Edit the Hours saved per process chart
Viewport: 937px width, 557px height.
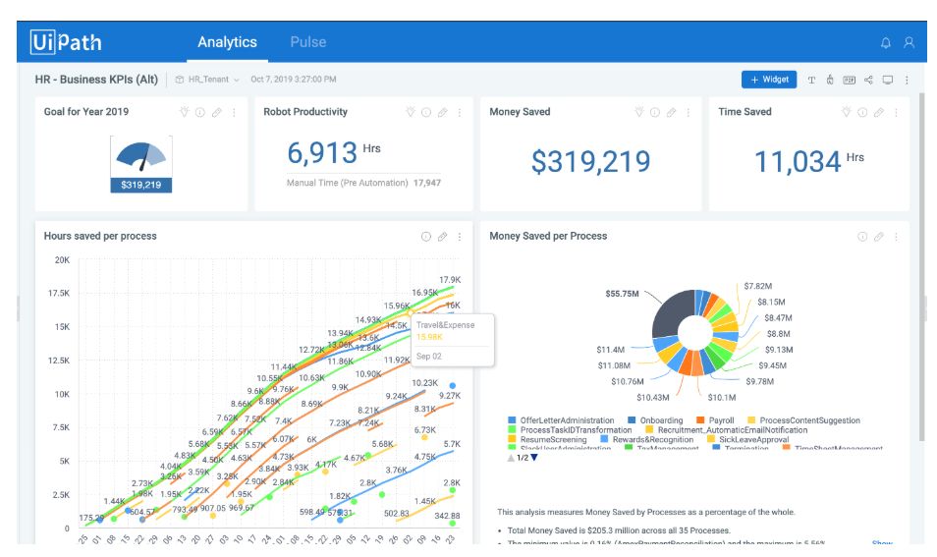(x=442, y=237)
